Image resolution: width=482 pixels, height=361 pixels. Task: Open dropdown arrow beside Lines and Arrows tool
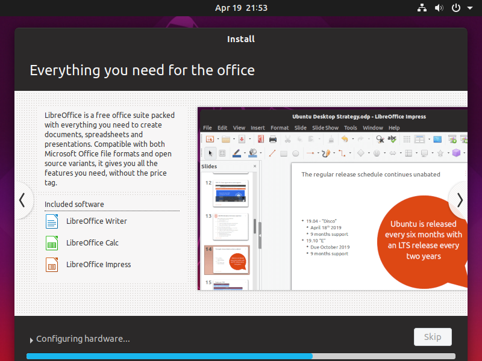(318, 153)
